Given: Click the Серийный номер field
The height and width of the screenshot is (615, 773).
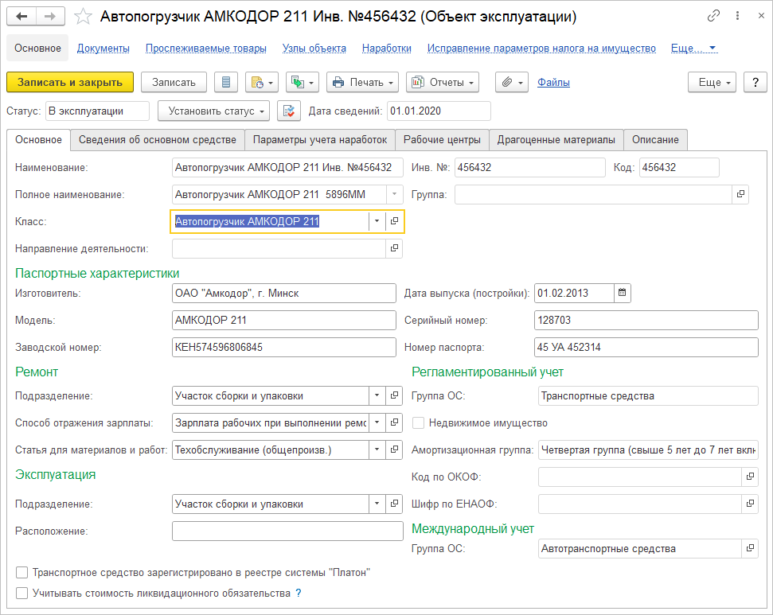Looking at the screenshot, I should coord(646,321).
